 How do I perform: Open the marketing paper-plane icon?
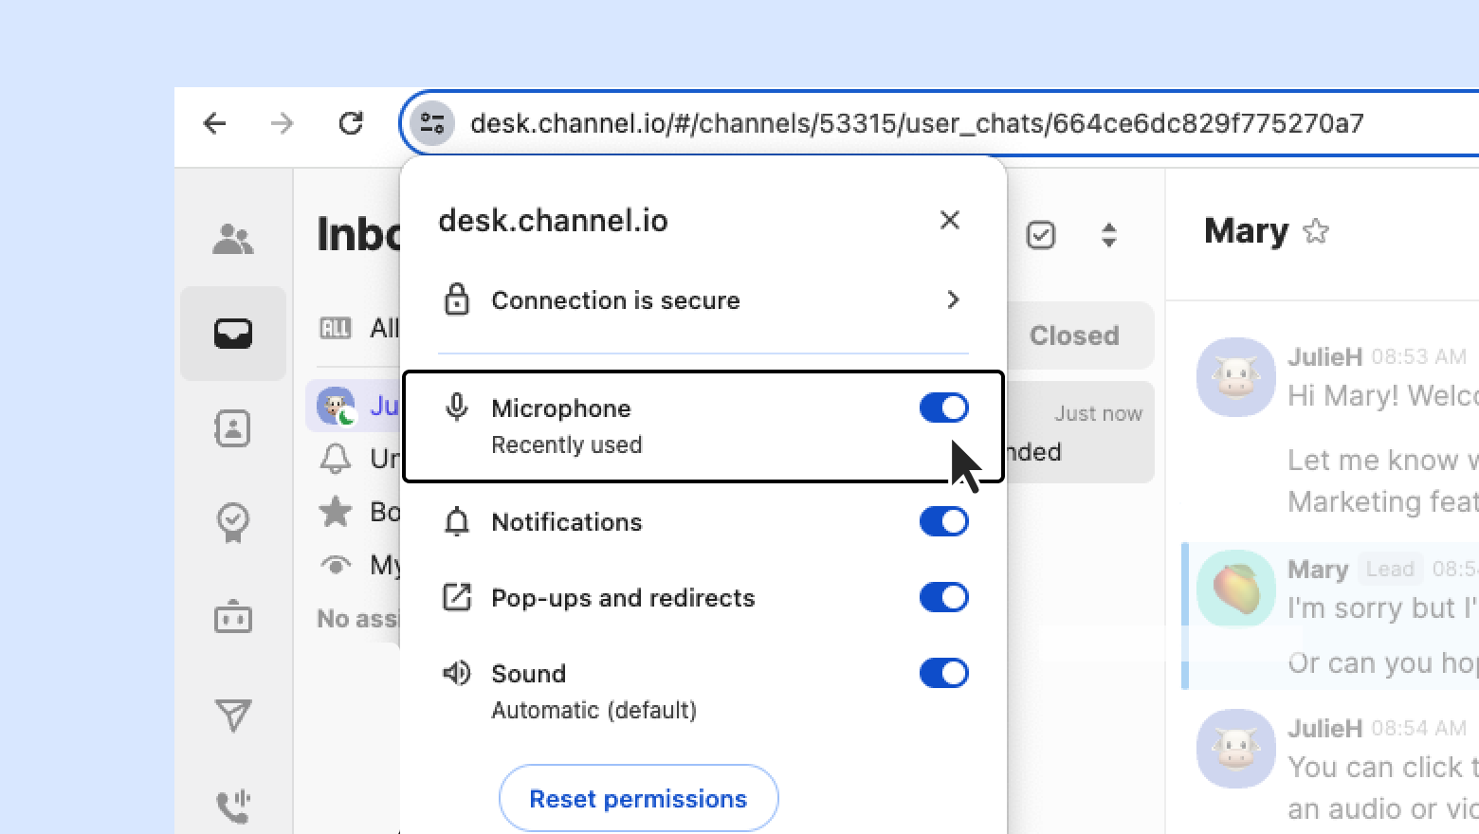click(x=232, y=715)
